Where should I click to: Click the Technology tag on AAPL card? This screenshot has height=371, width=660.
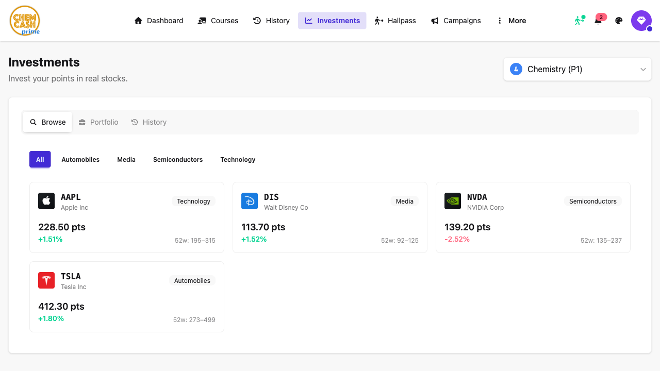click(194, 201)
